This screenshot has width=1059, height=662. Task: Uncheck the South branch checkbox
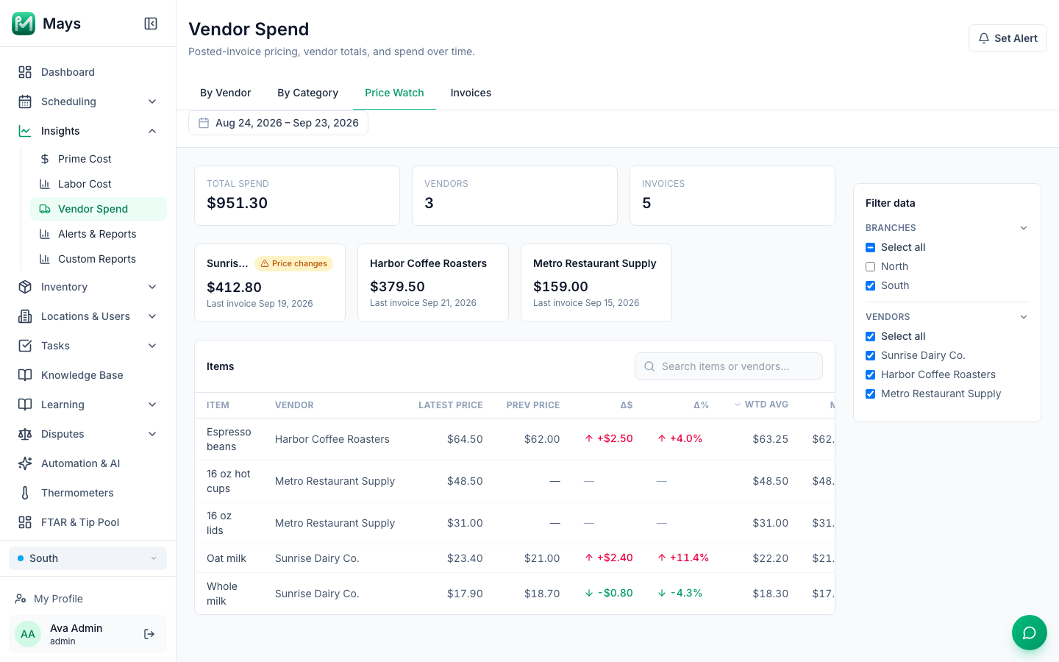pyautogui.click(x=871, y=285)
